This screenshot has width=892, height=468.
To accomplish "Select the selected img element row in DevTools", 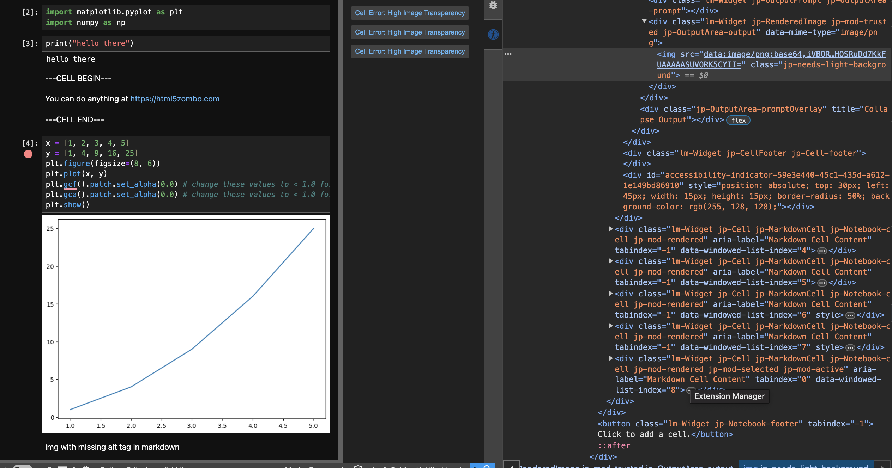I will tap(697, 65).
